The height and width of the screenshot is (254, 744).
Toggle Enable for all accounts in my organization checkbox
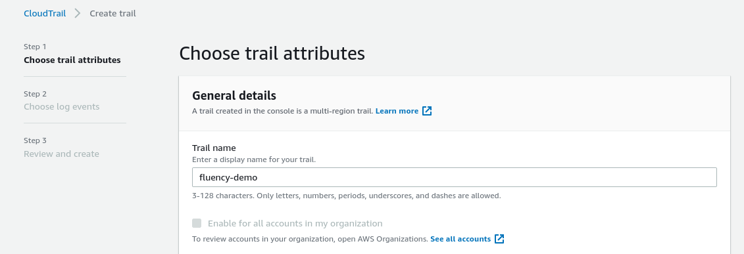pos(197,223)
